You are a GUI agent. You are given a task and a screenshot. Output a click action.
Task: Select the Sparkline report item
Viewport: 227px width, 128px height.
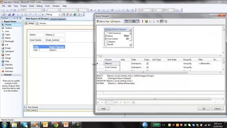(9, 68)
